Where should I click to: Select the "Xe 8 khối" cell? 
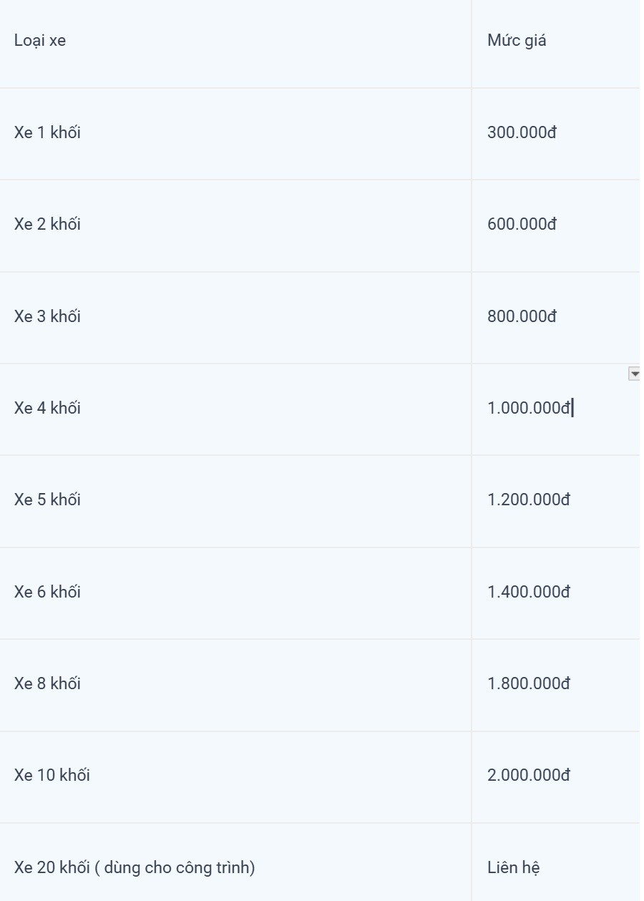tap(47, 684)
